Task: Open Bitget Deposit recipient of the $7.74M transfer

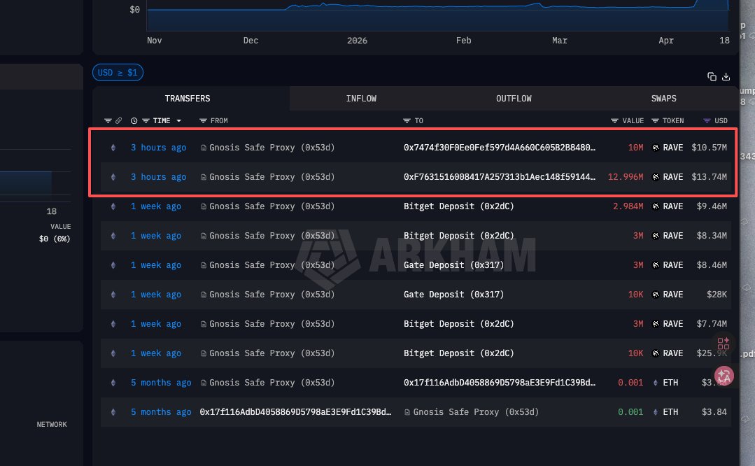Action: coord(458,324)
